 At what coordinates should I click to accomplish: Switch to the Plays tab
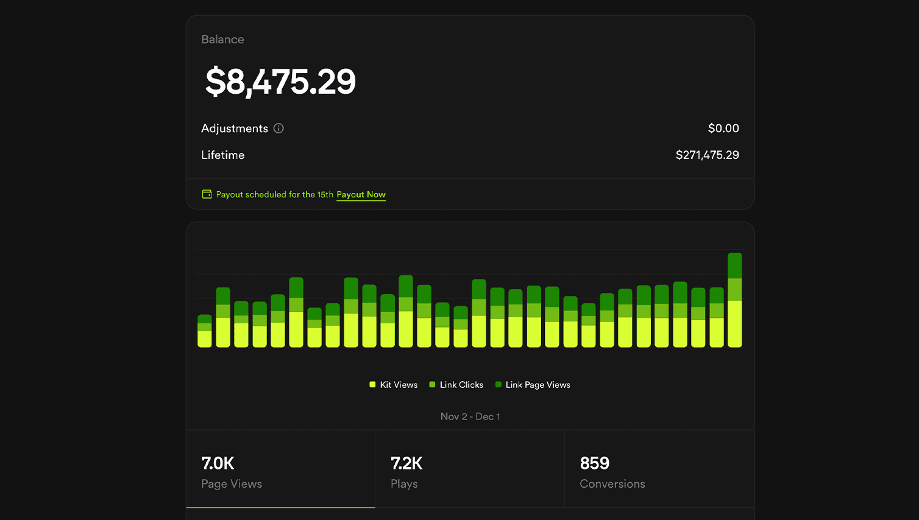[469, 469]
